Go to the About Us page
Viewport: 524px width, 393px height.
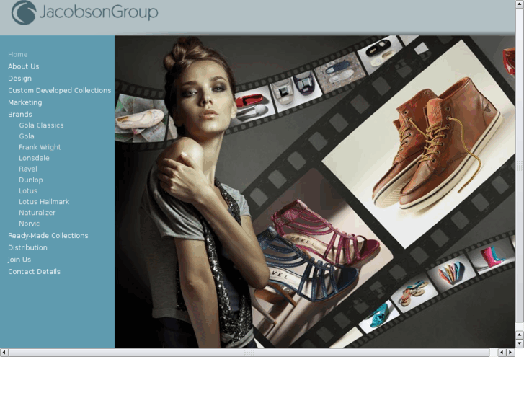(x=23, y=66)
